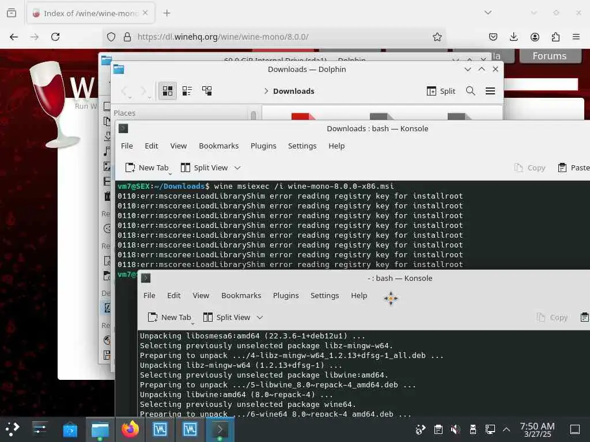Image resolution: width=590 pixels, height=442 pixels.
Task: Open Firefox extensions icon
Action: point(555,37)
